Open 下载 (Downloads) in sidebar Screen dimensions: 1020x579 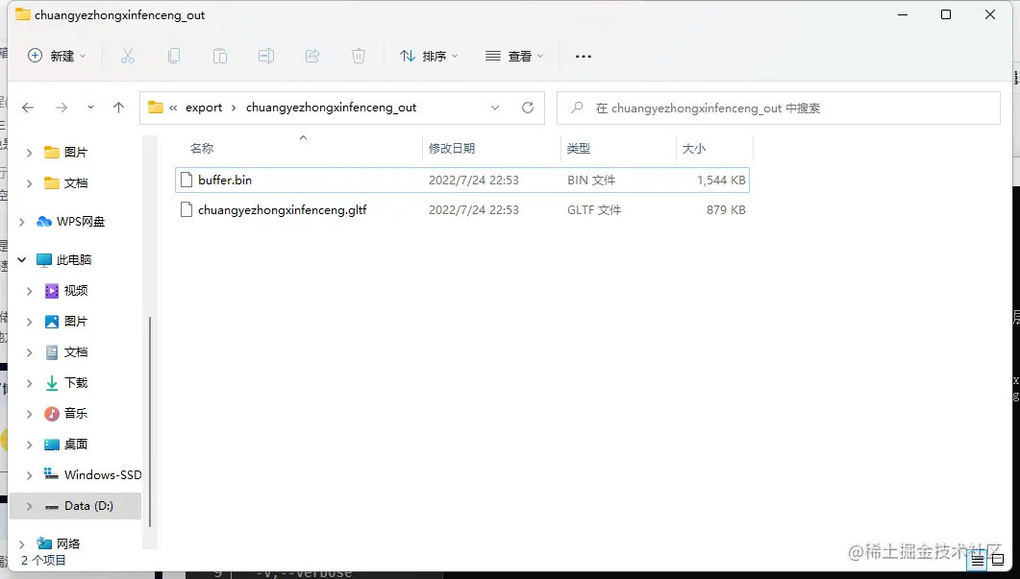coord(65,383)
